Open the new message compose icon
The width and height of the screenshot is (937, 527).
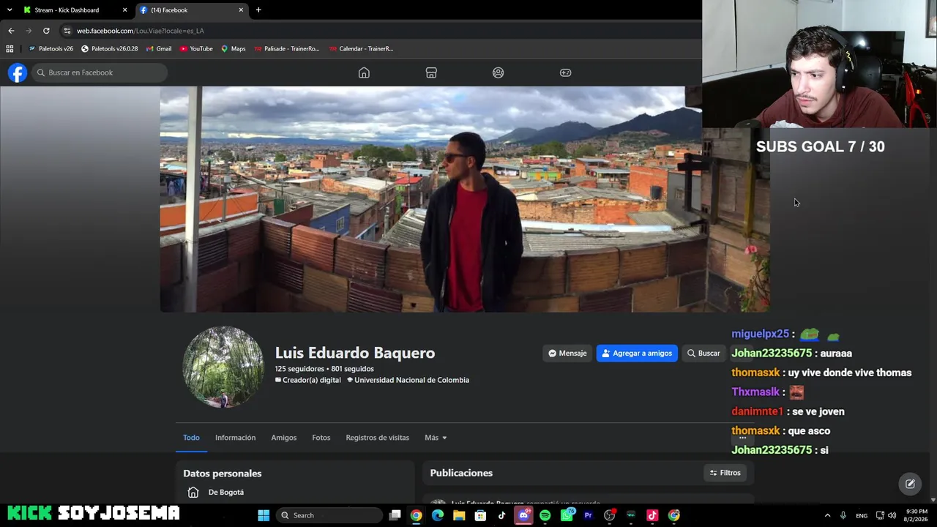point(910,484)
